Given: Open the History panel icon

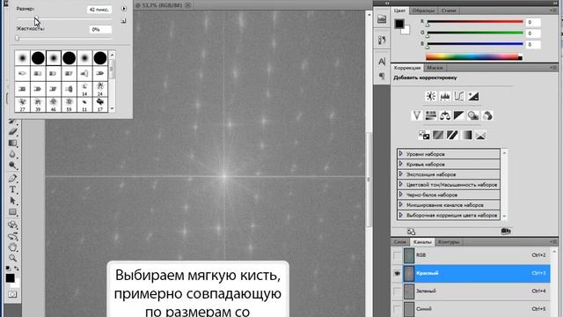Looking at the screenshot, I should (x=382, y=40).
